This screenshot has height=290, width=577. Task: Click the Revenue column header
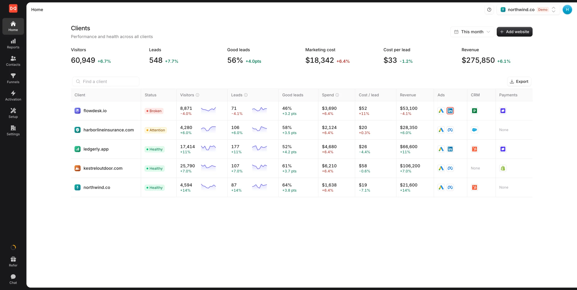point(408,95)
